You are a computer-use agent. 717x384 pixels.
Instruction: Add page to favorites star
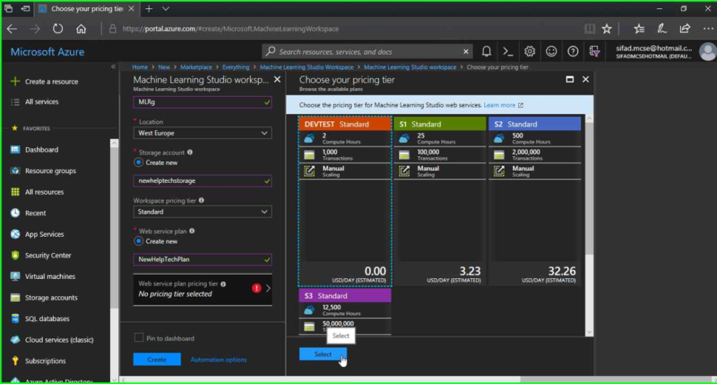607,28
